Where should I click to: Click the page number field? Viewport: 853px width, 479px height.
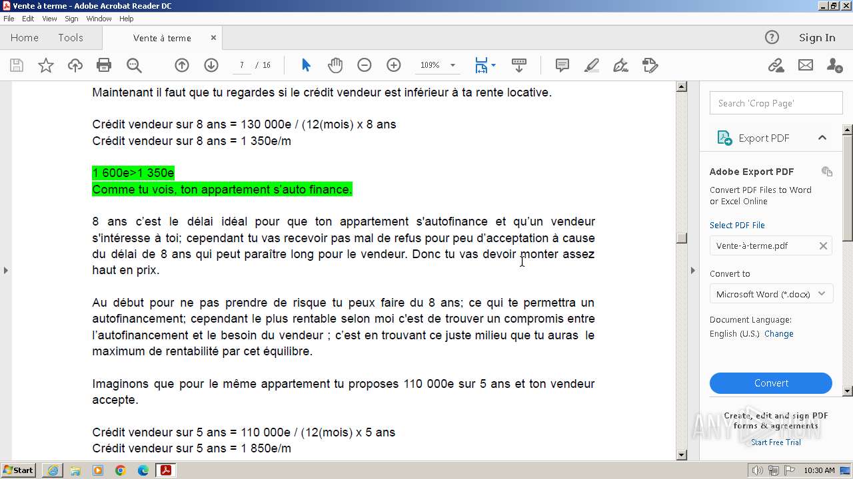pyautogui.click(x=242, y=65)
